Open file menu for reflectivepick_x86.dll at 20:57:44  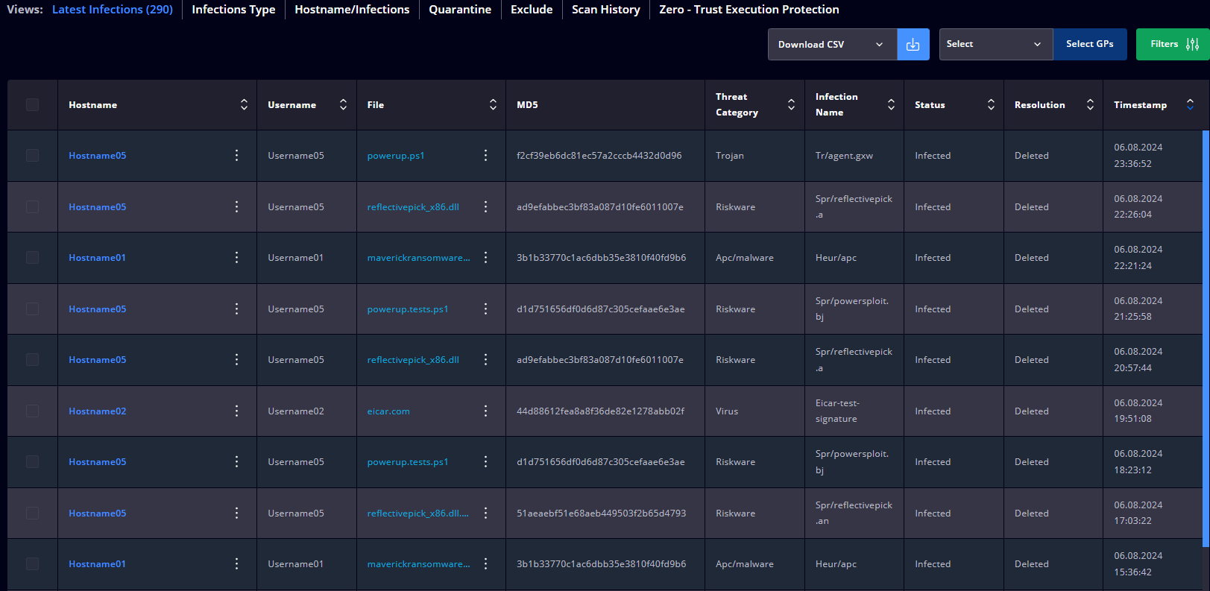click(x=485, y=359)
